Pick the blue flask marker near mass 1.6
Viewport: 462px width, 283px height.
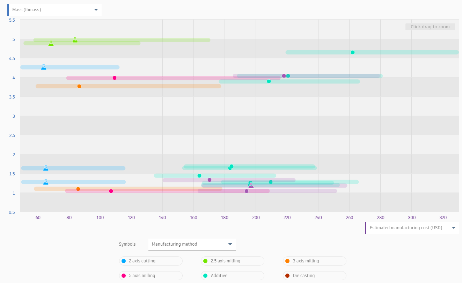click(x=46, y=168)
